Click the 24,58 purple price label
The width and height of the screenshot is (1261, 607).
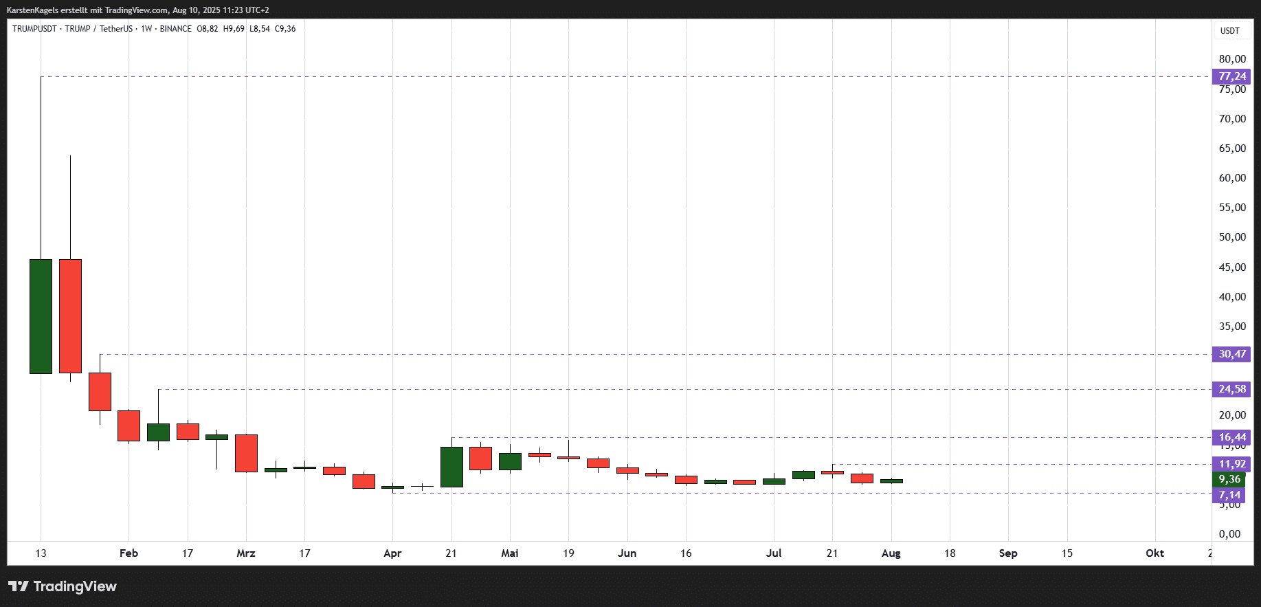(1231, 389)
